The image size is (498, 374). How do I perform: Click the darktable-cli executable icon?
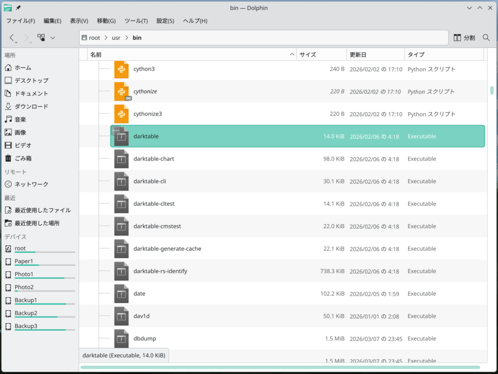point(121,181)
